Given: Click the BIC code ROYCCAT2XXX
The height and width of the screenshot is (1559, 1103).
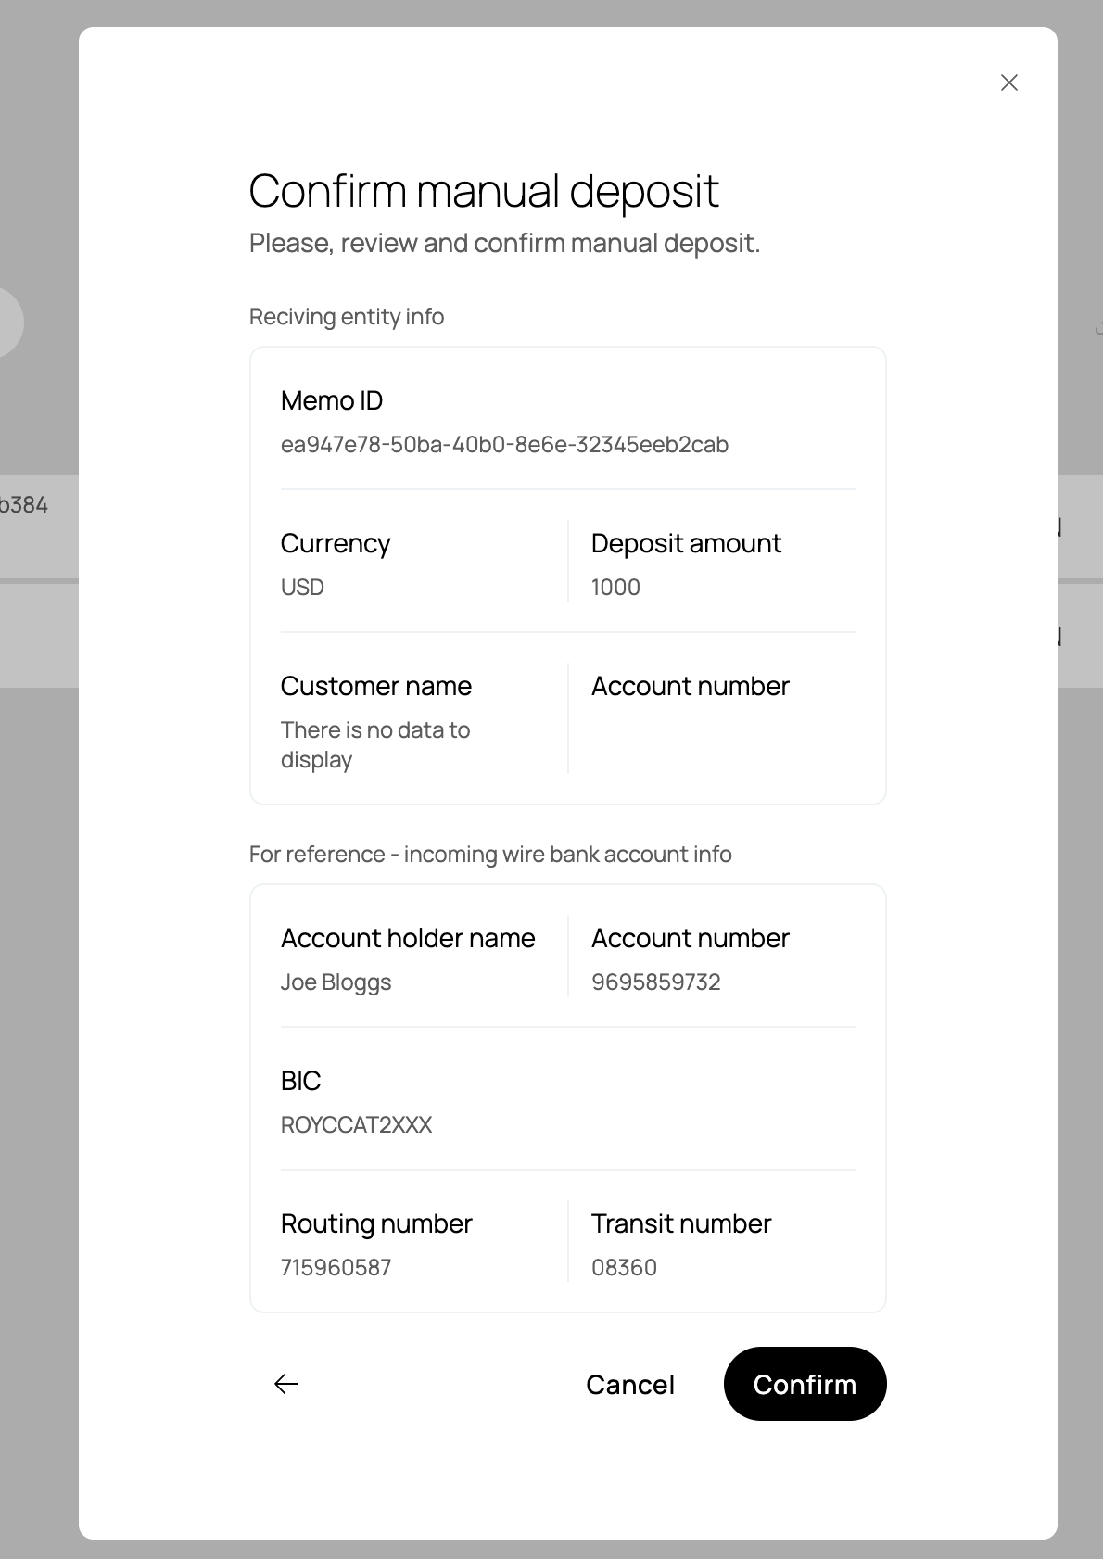Looking at the screenshot, I should coord(356,1125).
